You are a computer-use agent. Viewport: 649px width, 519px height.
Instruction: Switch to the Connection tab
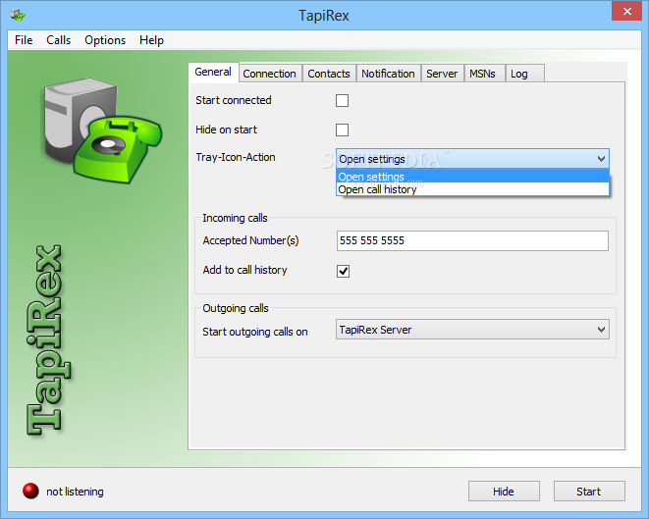[269, 74]
